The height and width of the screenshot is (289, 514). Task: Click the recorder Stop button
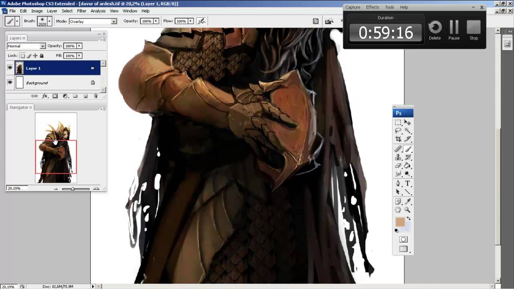tap(474, 30)
